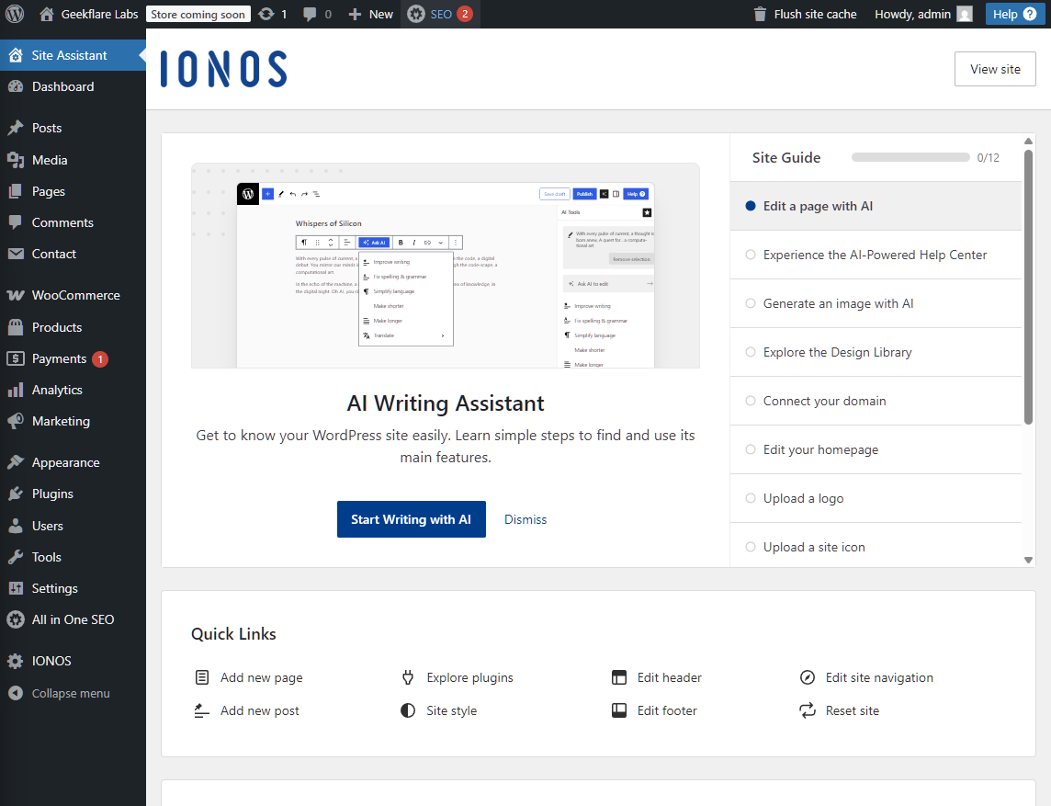Click the Site style contrast icon
The width and height of the screenshot is (1051, 806).
point(407,710)
